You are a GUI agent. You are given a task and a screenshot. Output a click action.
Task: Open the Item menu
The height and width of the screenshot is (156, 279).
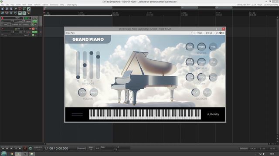coord(24,5)
